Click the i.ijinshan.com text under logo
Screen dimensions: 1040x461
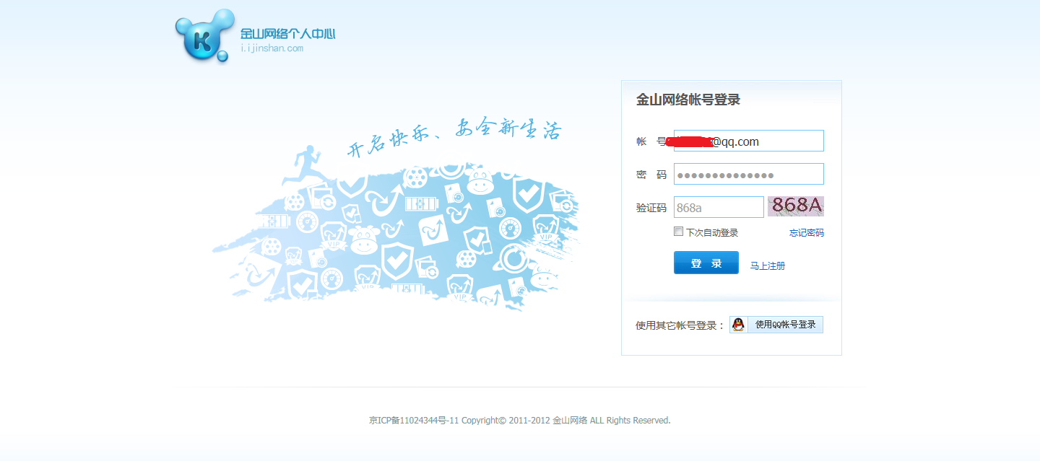tap(272, 48)
